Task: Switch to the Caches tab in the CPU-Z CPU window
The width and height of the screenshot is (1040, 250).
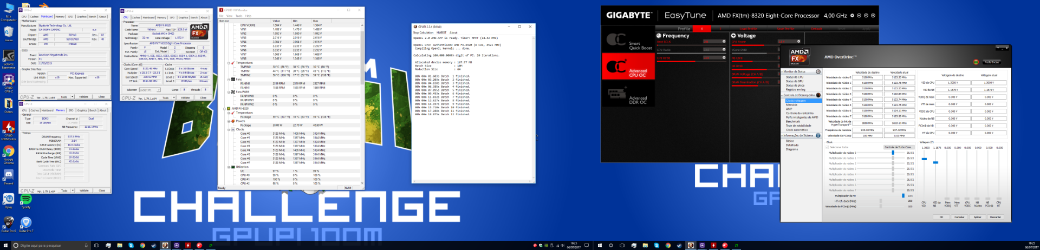Action: [x=136, y=17]
